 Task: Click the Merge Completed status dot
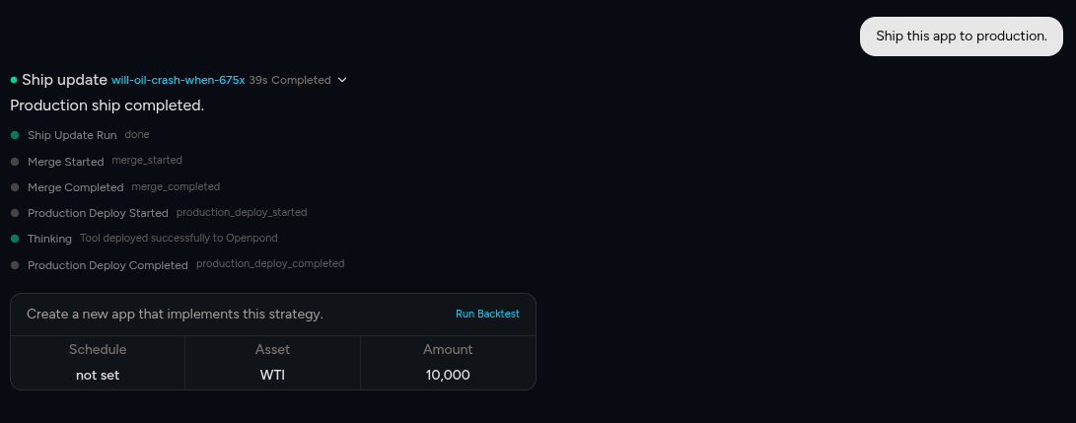(15, 187)
